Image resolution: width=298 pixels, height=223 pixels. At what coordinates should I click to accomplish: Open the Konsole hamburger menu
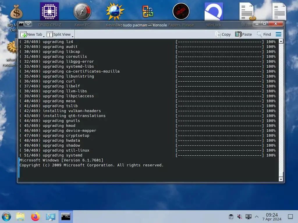[x=279, y=34]
